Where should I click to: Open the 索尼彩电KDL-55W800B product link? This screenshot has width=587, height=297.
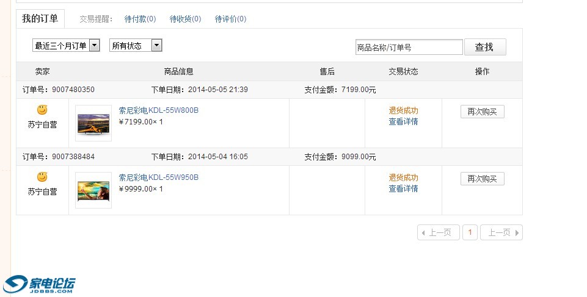tap(159, 110)
